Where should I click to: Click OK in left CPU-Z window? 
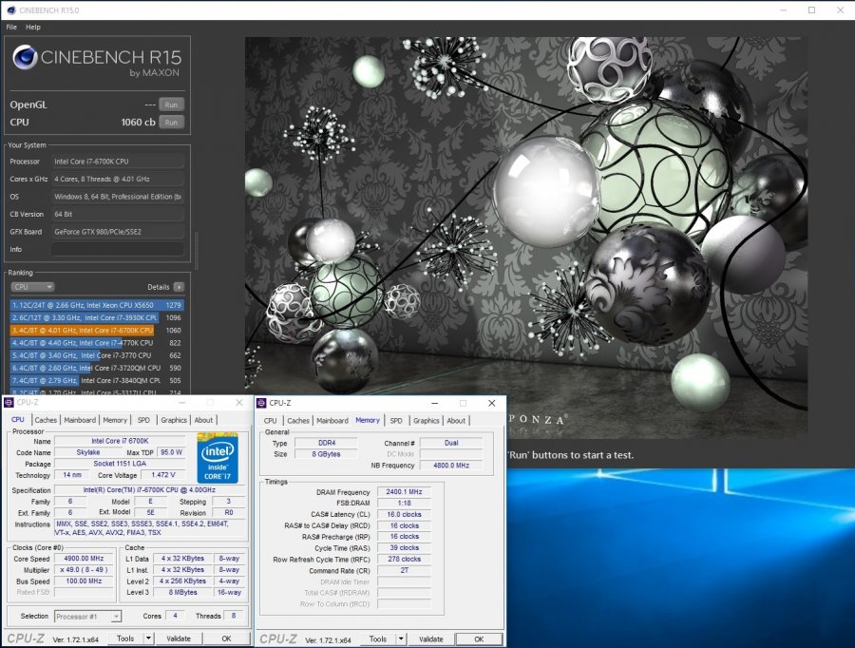coord(226,638)
